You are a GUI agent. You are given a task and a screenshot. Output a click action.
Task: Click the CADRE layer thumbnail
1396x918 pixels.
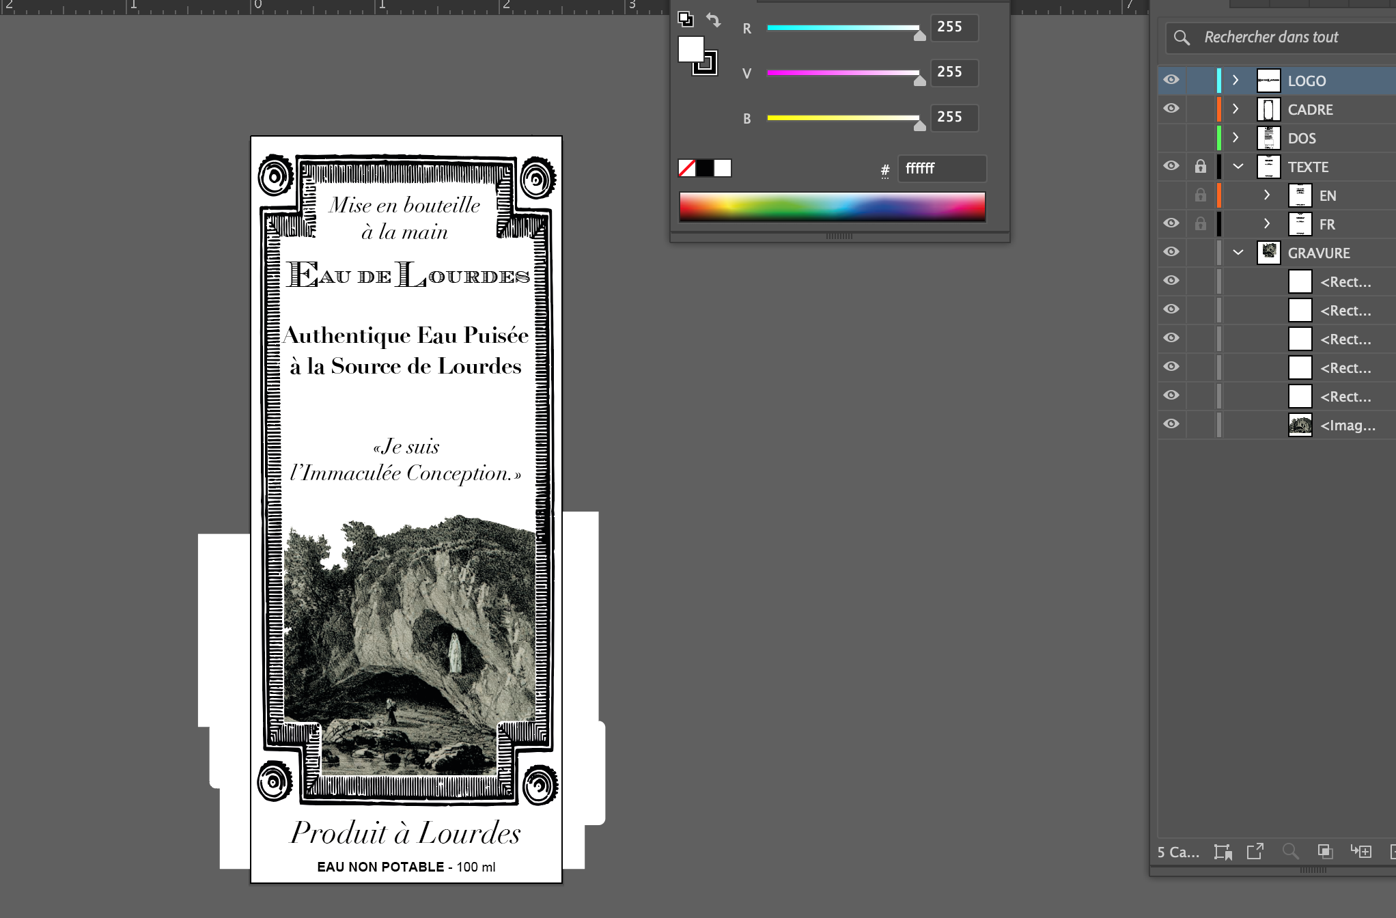coord(1269,109)
